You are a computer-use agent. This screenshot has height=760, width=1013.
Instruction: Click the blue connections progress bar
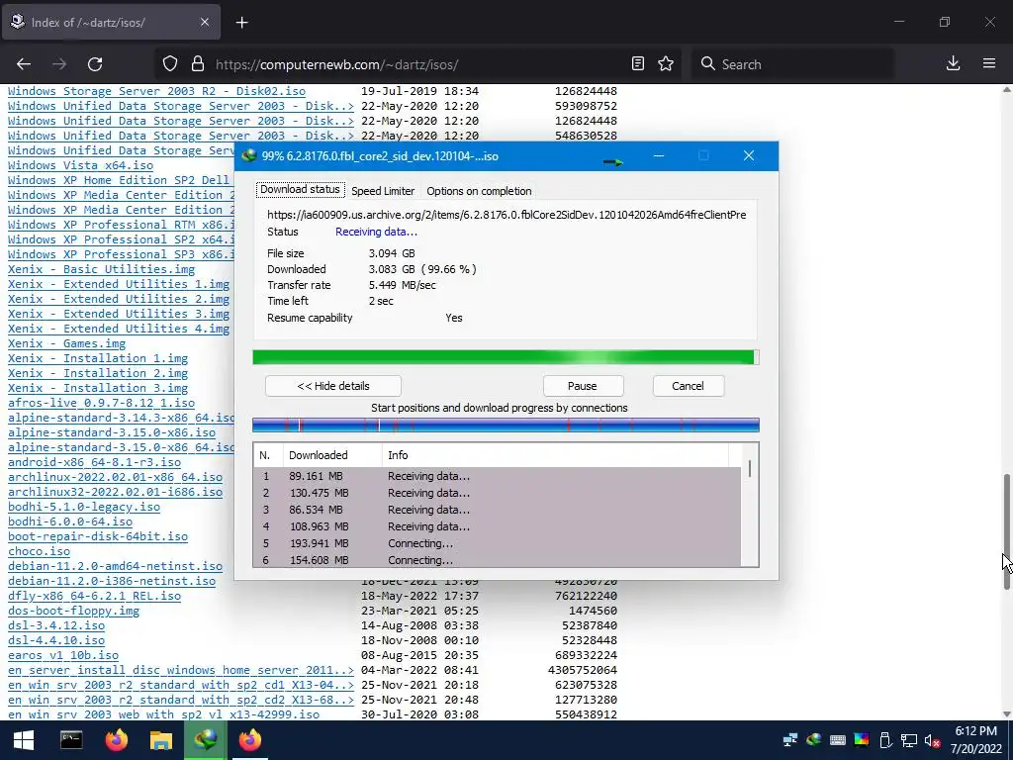pos(506,425)
